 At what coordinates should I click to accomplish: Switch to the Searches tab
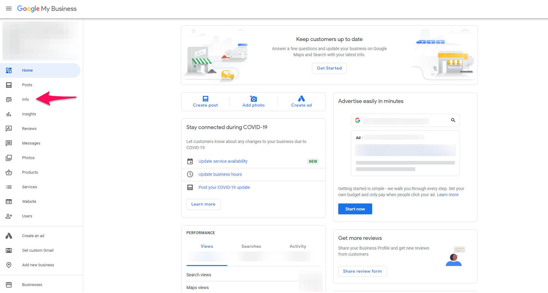click(251, 246)
